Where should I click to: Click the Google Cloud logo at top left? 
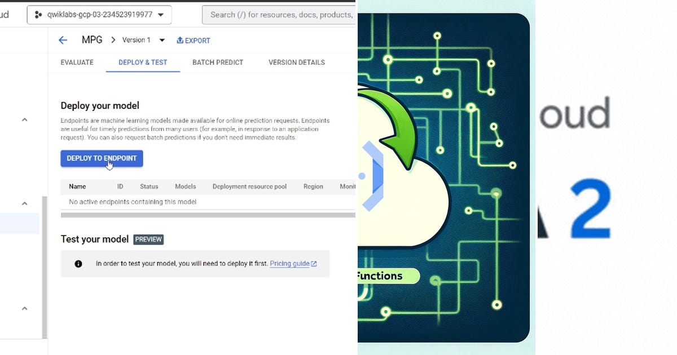[5, 14]
